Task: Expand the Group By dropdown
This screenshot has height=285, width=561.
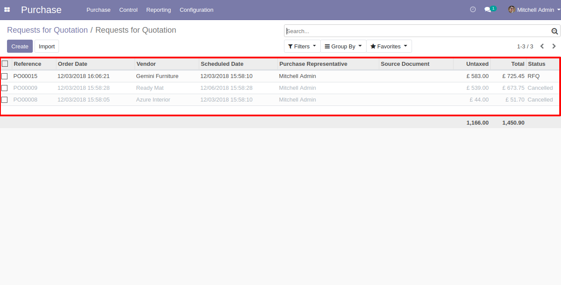Action: point(343,46)
